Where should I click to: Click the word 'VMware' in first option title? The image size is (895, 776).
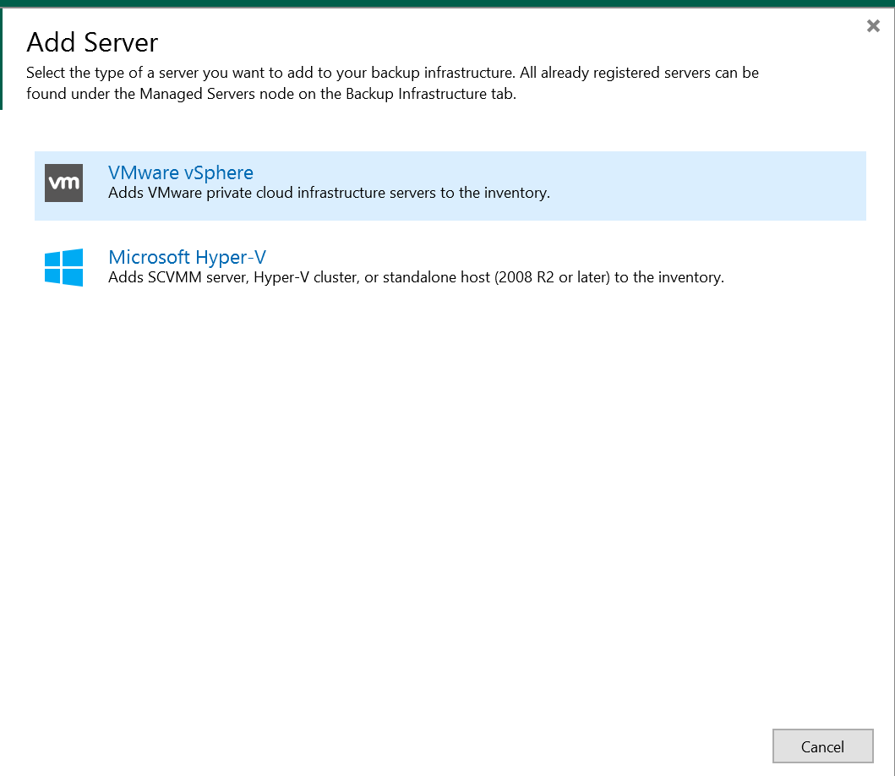click(x=144, y=172)
